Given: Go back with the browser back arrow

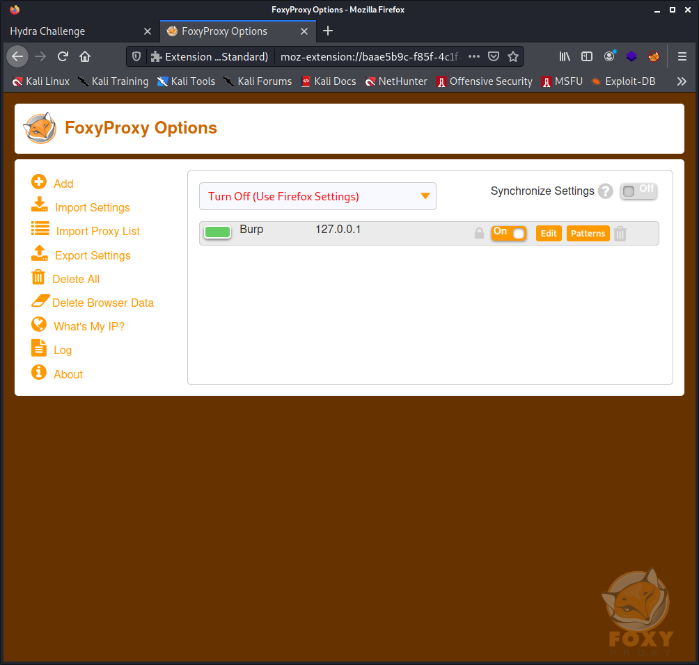Looking at the screenshot, I should (x=17, y=56).
